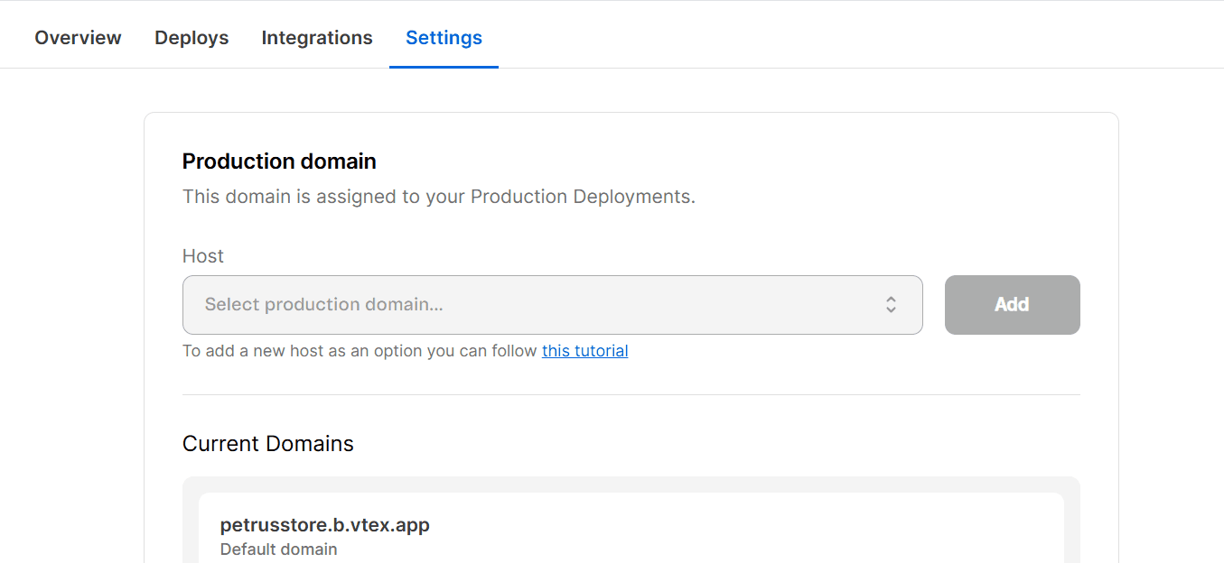
Task: Click the blue underline beneath Settings tab
Action: coord(444,67)
